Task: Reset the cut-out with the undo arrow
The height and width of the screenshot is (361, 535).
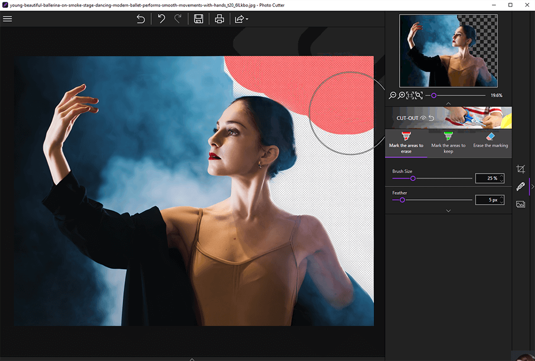Action: pos(431,118)
